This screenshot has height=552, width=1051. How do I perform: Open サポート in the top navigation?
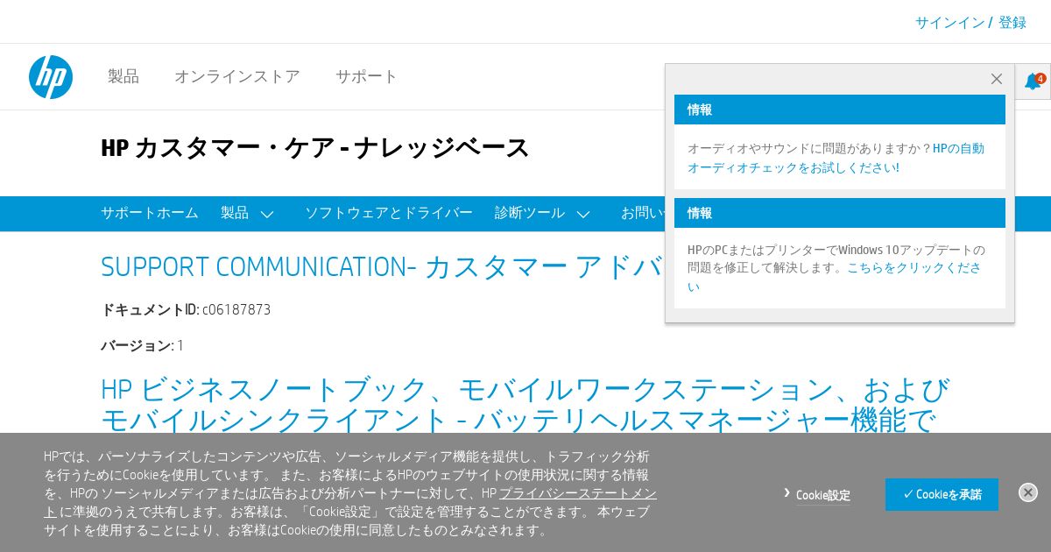pyautogui.click(x=367, y=76)
